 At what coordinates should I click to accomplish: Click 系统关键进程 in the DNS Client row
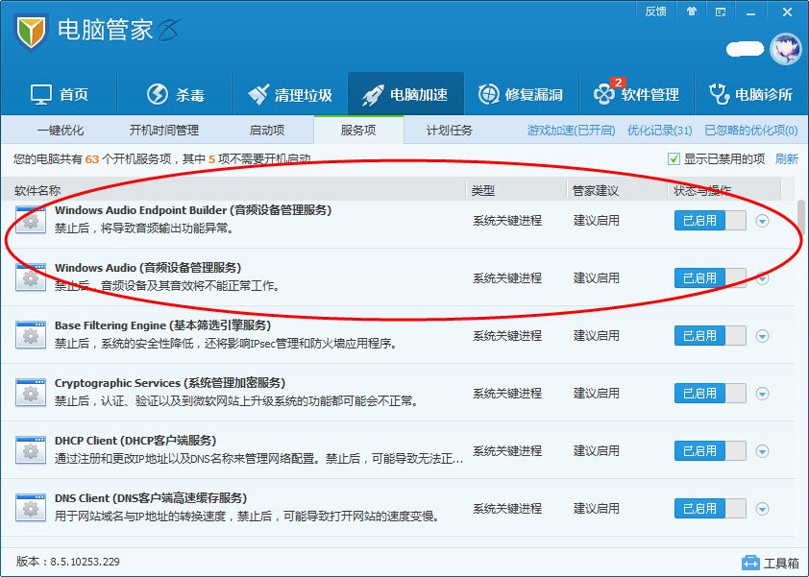(507, 509)
